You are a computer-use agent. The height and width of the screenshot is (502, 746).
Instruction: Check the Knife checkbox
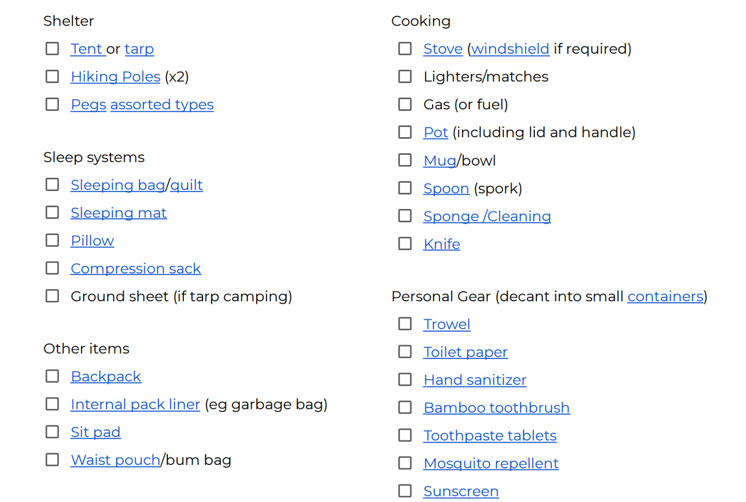coord(405,243)
